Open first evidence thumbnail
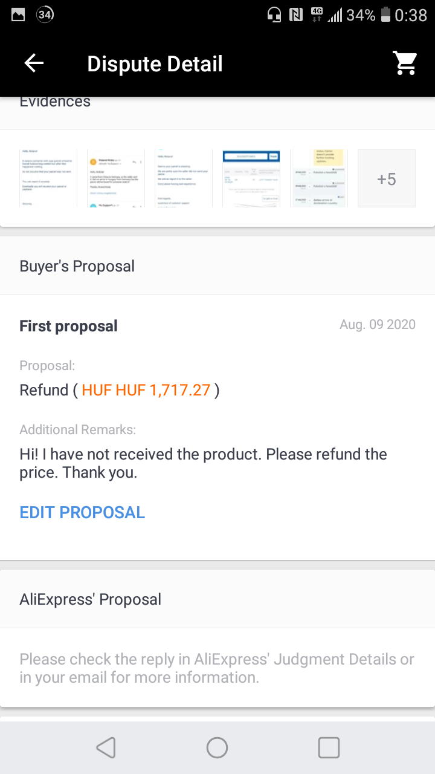This screenshot has height=774, width=435. click(x=48, y=178)
